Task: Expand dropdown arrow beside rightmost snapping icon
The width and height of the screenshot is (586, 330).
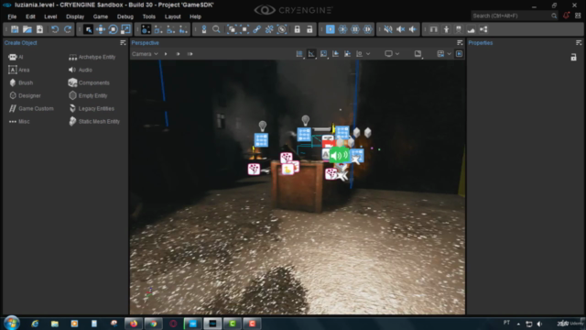Action: pos(368,54)
